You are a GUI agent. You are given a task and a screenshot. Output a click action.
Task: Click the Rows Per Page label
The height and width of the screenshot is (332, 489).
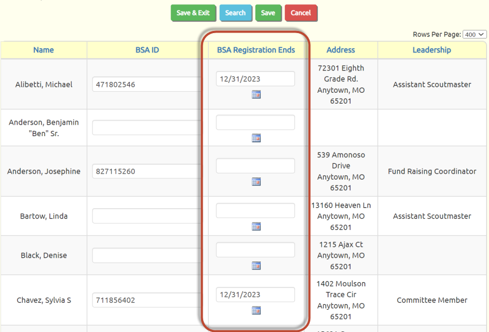pyautogui.click(x=437, y=35)
